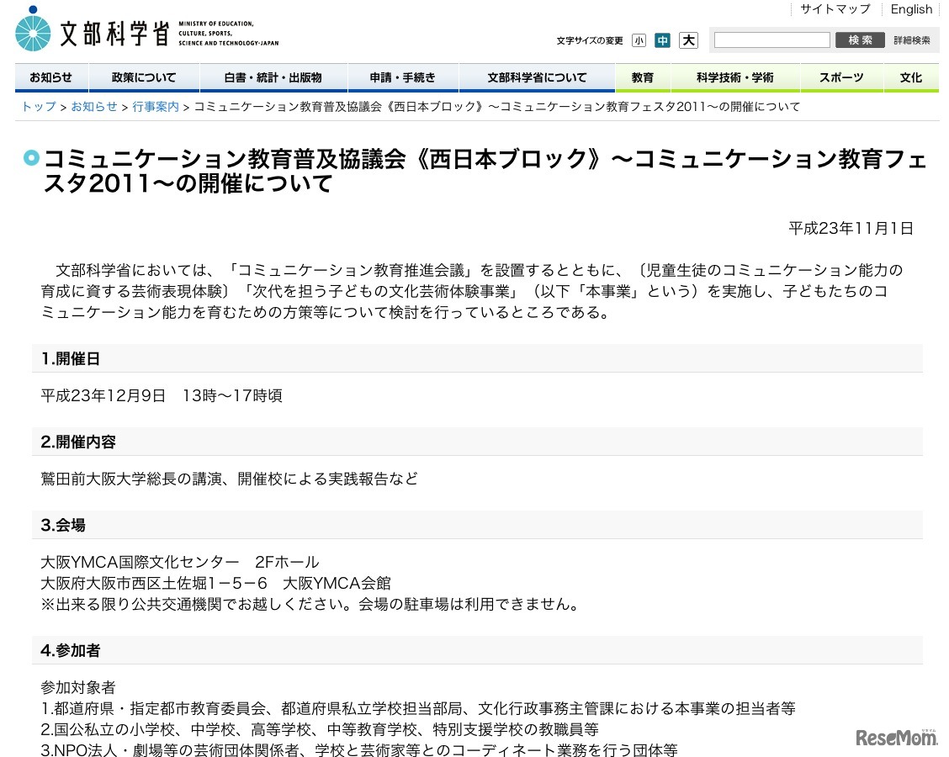Click the 文部科学省 ministry logo icon
The height and width of the screenshot is (757, 949).
coord(32,30)
